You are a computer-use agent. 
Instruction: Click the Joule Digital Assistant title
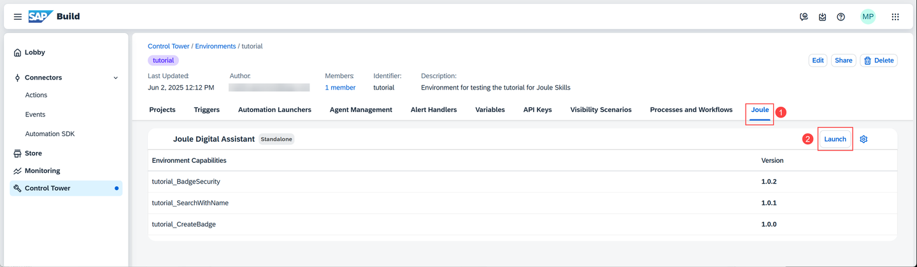[x=214, y=139]
